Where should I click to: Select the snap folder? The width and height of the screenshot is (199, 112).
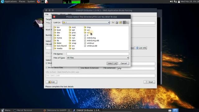[x=72, y=43]
